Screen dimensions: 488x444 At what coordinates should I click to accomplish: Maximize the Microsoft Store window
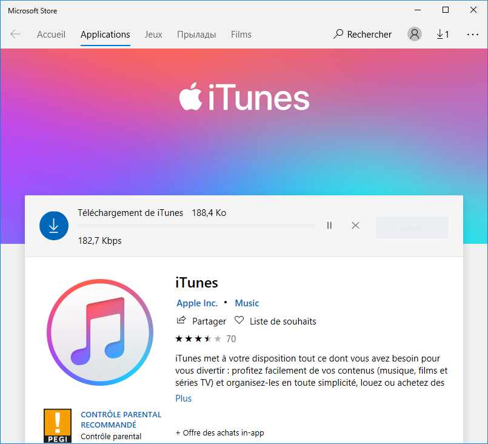(446, 10)
